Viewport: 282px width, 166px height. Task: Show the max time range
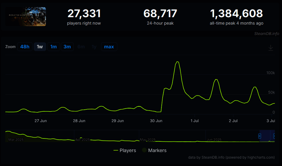tap(109, 47)
